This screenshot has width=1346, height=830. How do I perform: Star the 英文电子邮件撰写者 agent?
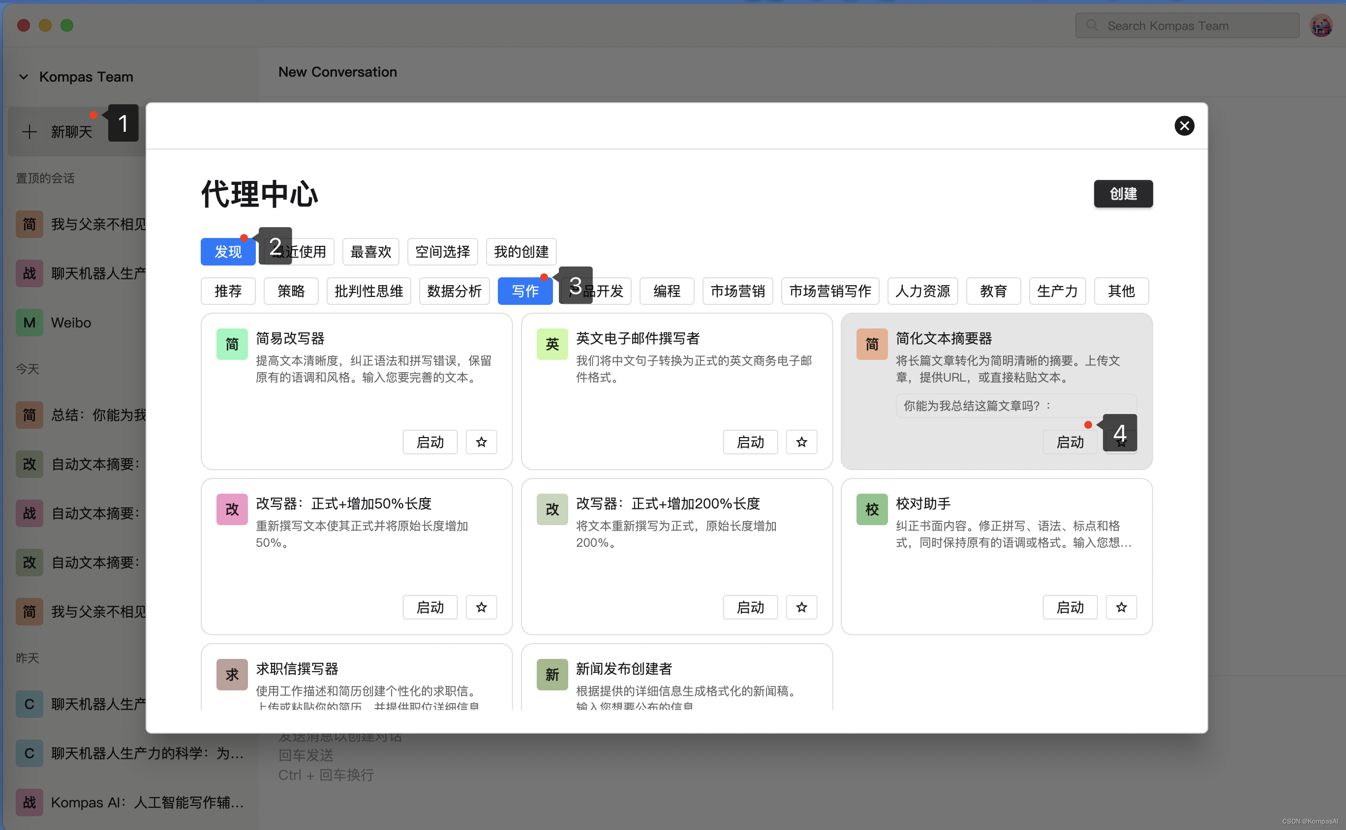[801, 442]
